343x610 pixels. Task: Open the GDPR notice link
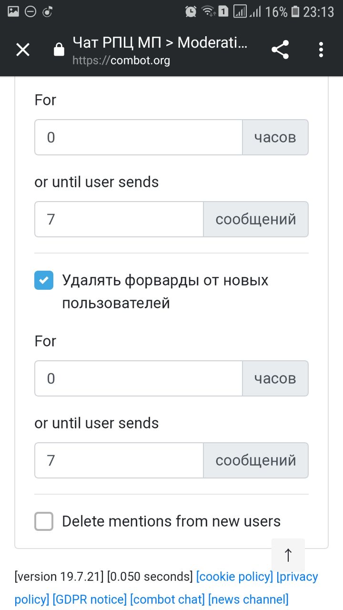click(90, 599)
